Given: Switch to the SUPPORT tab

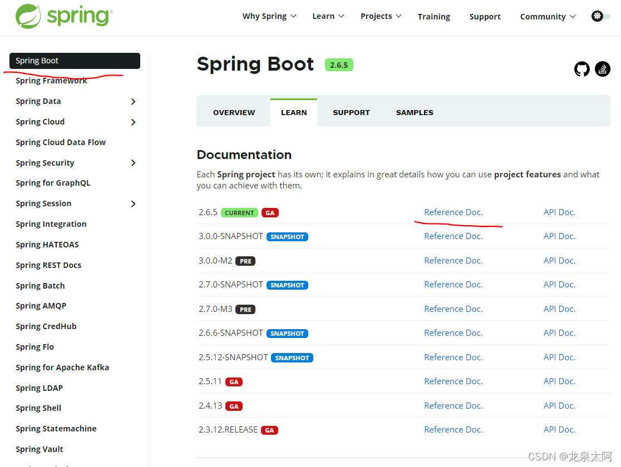Looking at the screenshot, I should coord(351,112).
